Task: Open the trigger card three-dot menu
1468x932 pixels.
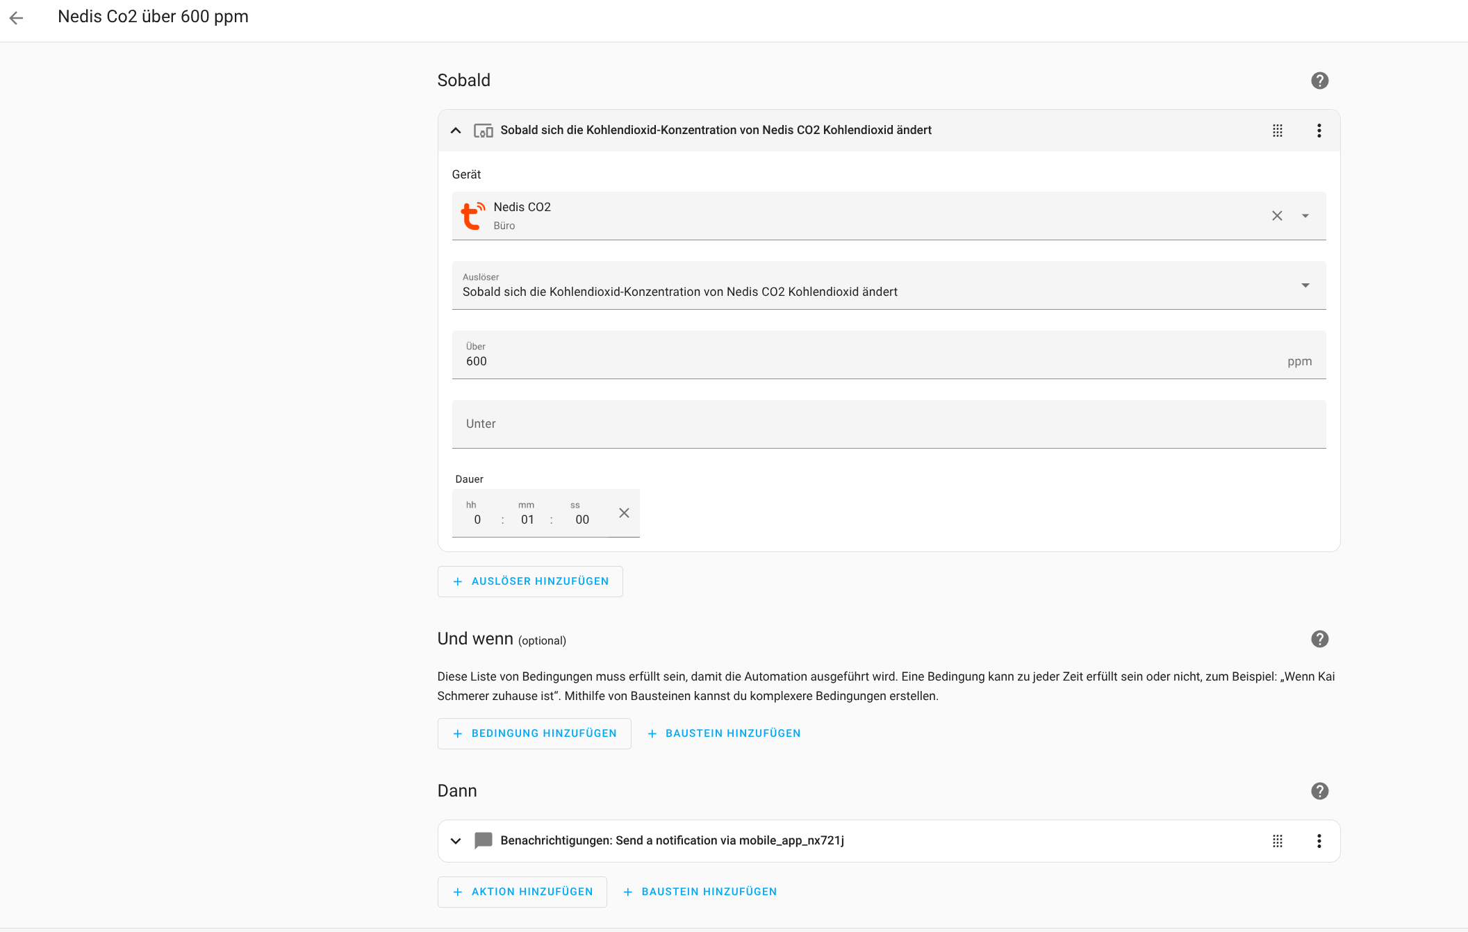Action: 1319,131
